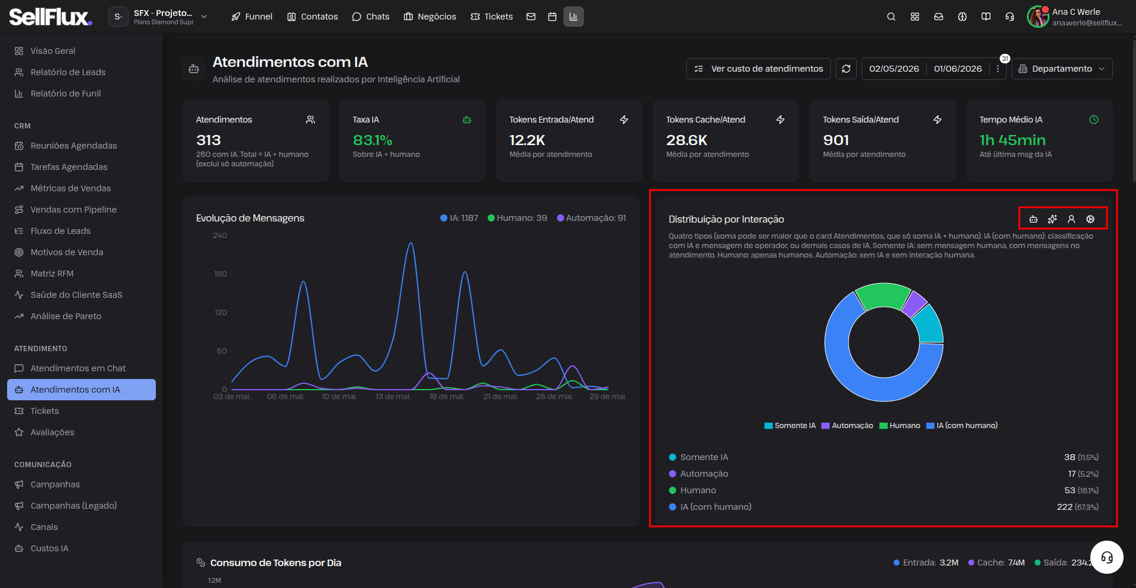Click the Automação purple legend swatch under donut

click(825, 426)
